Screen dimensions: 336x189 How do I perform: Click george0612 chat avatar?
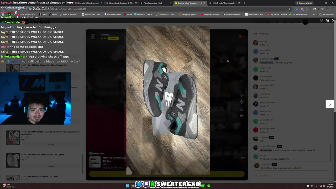click(255, 51)
